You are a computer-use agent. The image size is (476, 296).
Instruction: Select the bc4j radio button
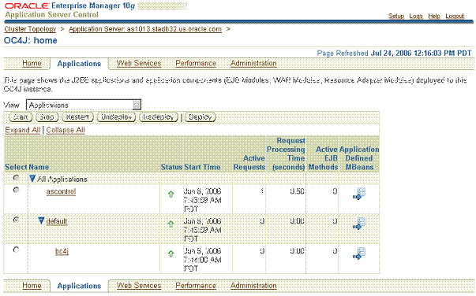16,250
